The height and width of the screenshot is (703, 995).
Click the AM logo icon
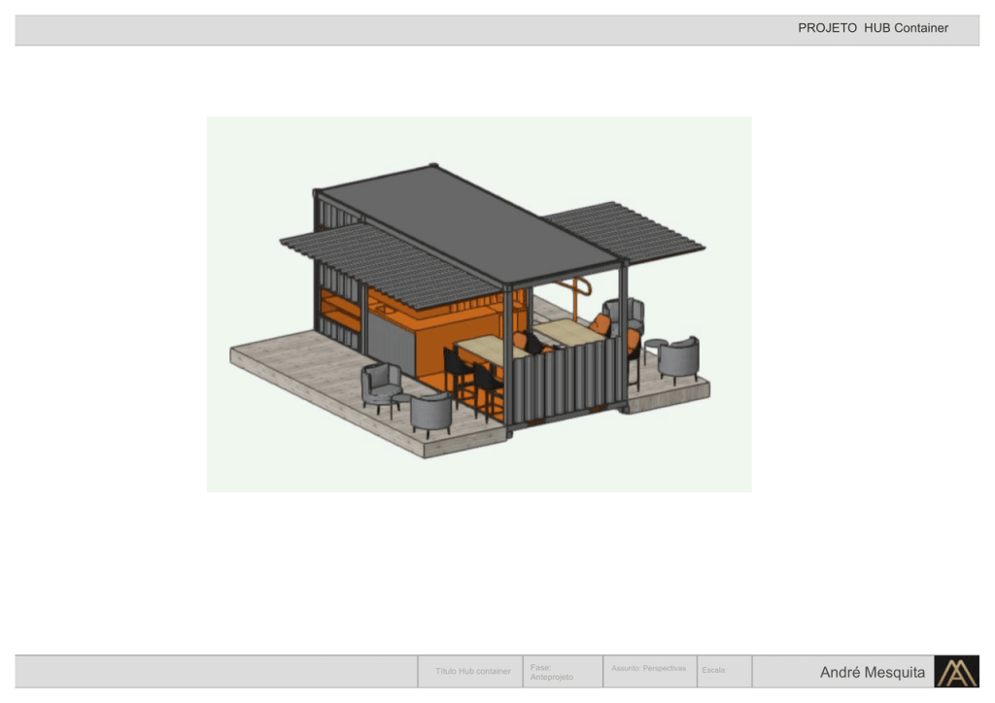[956, 671]
